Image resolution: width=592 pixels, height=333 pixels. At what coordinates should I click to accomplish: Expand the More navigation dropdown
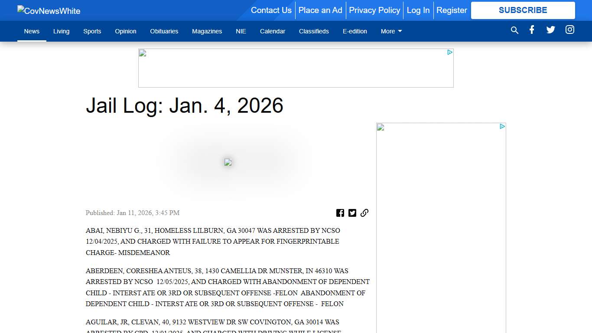click(x=391, y=31)
